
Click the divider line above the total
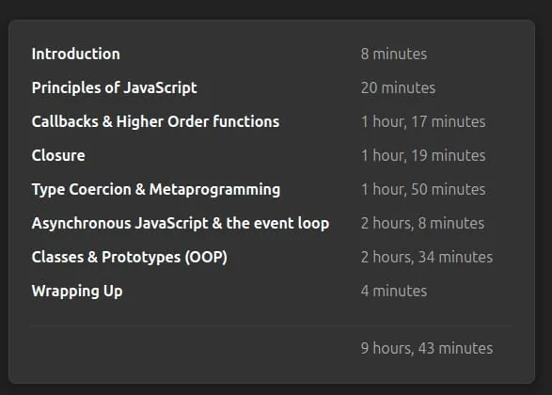271,326
